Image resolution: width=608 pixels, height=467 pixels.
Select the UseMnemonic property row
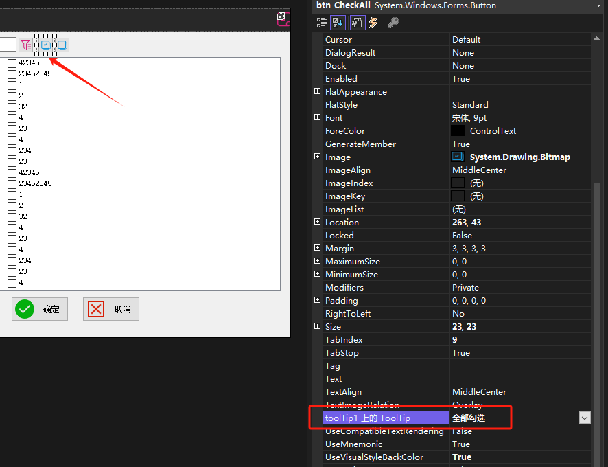click(x=456, y=444)
